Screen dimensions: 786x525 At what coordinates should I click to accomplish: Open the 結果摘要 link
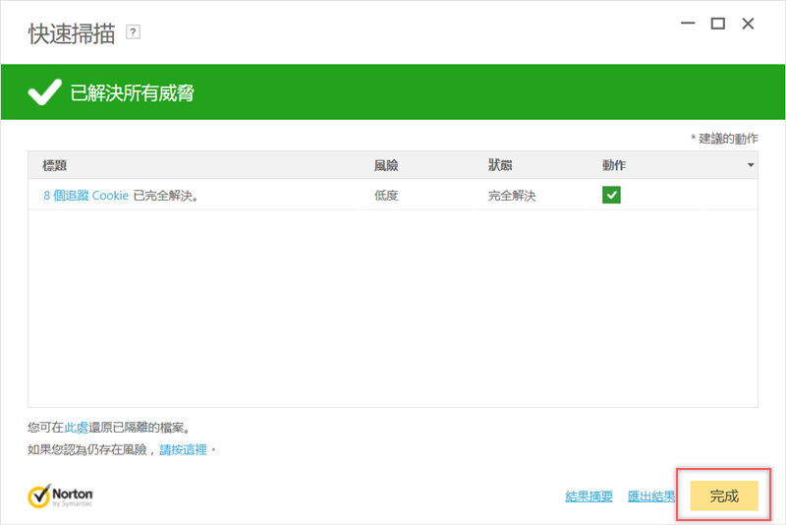(589, 496)
